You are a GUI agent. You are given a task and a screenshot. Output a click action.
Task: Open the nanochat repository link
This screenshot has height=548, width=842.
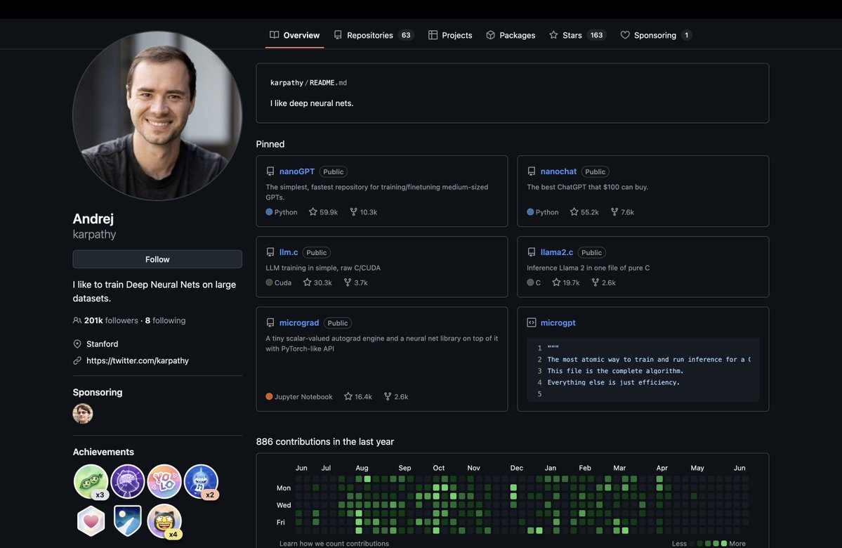coord(558,171)
